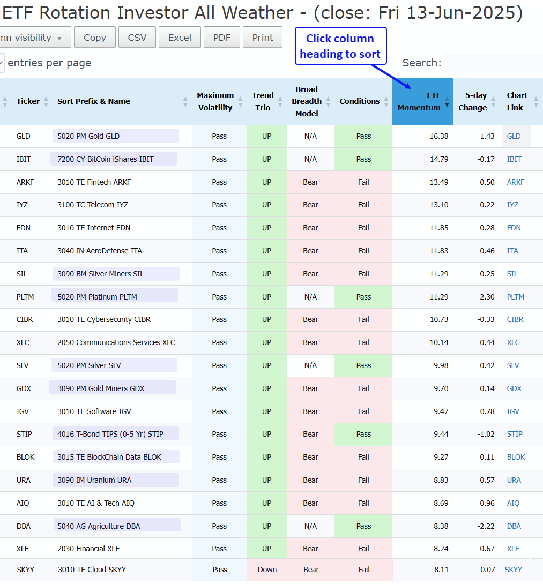
Task: Sort by Sort Prefix & Name sort arrows
Action: coord(185,101)
